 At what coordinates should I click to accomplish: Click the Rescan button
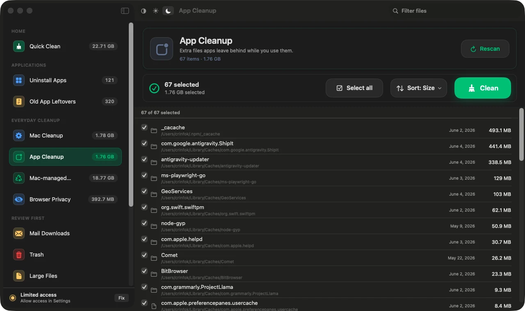pos(485,49)
